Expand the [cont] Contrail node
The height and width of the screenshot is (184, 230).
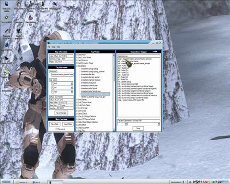click(x=77, y=108)
